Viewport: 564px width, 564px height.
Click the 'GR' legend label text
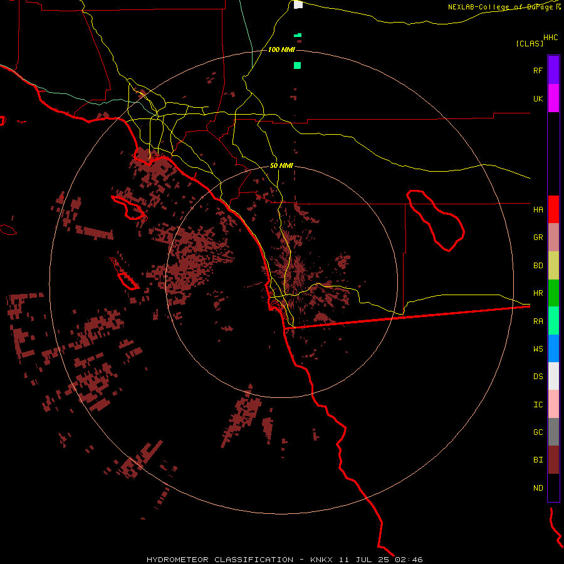coord(538,238)
